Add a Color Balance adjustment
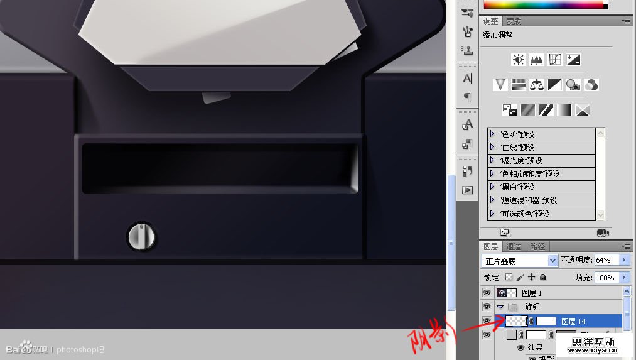The height and width of the screenshot is (360, 636). 536,85
